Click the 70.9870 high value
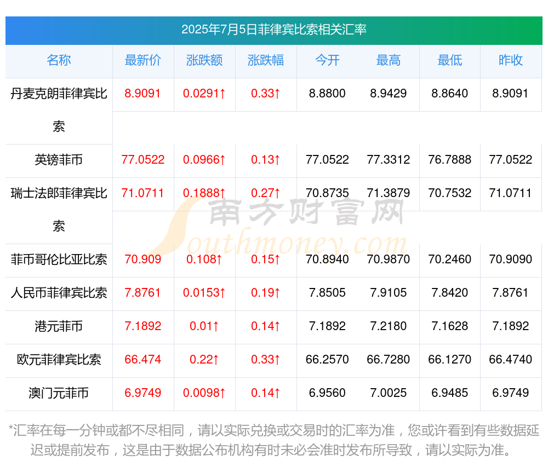 [x=389, y=260]
